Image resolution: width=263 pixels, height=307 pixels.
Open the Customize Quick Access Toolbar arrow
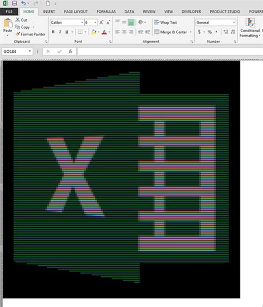pyautogui.click(x=55, y=4)
